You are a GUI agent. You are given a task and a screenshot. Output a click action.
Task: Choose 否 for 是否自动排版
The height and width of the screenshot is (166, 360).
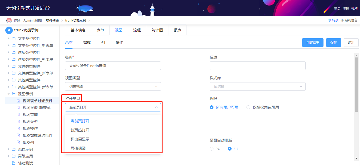(230, 149)
